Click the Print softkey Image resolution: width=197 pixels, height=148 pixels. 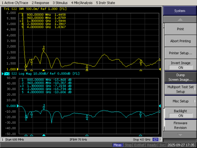click(180, 29)
